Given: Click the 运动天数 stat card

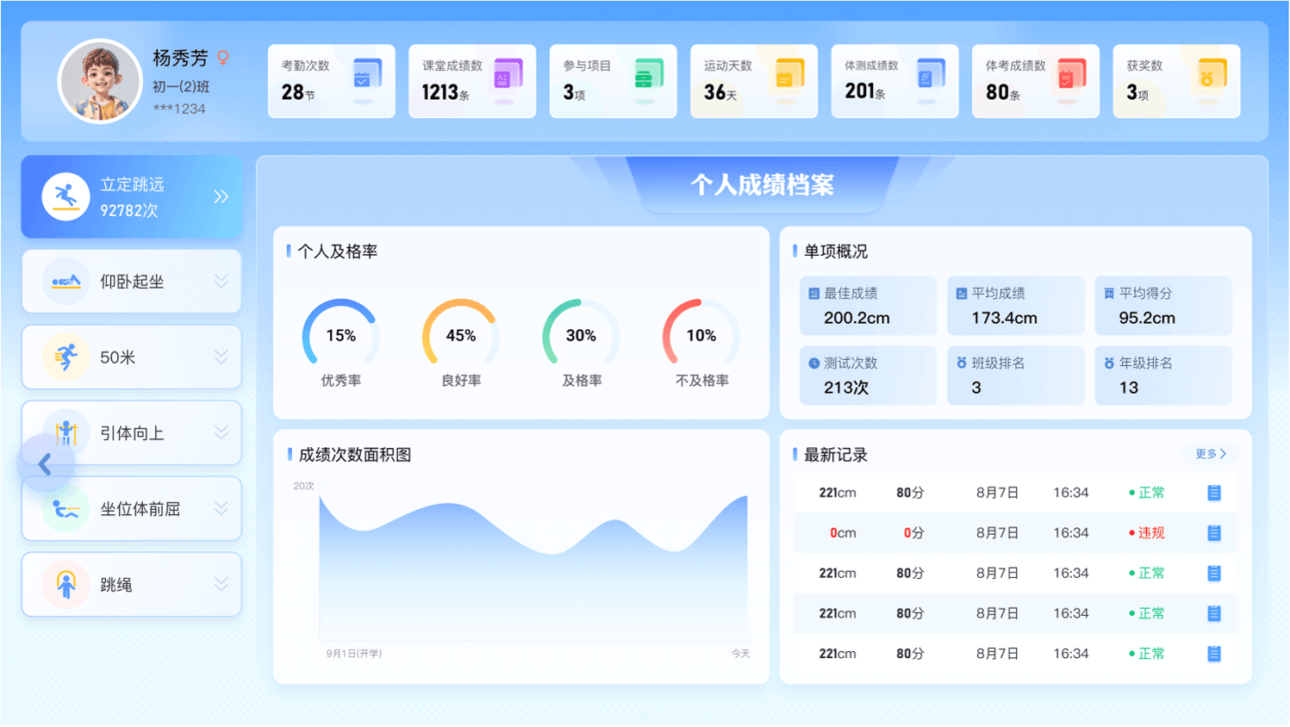Looking at the screenshot, I should coord(753,81).
